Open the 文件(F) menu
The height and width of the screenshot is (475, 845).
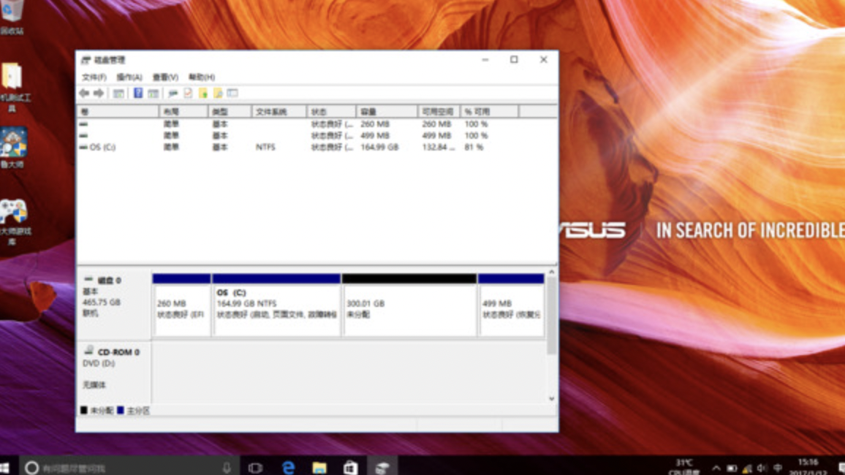[x=94, y=77]
